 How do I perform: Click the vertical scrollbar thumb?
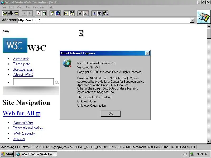click(x=209, y=33)
